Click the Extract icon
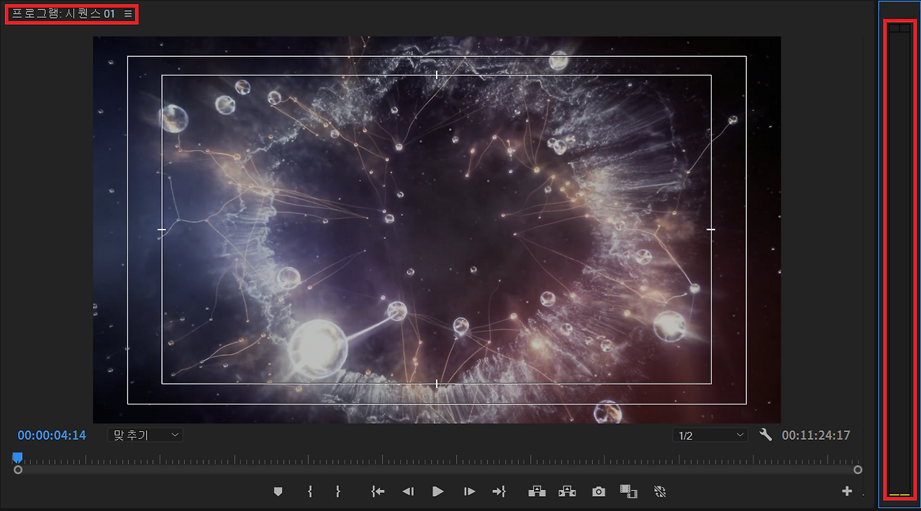The height and width of the screenshot is (511, 921). point(568,492)
